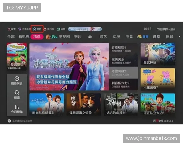The height and width of the screenshot is (146, 183).
Task: Open the 4K tab
Action: click(90, 37)
